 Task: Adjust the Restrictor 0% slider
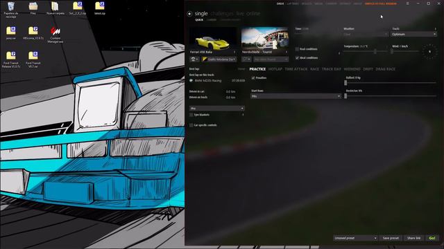tap(391, 96)
